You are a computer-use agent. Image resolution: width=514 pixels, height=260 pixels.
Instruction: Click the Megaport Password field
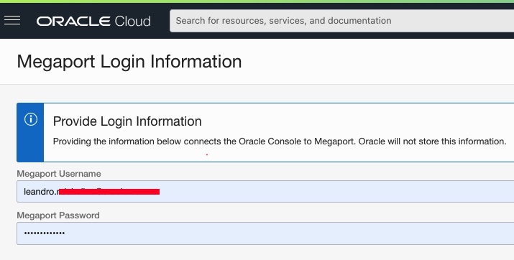(265, 233)
